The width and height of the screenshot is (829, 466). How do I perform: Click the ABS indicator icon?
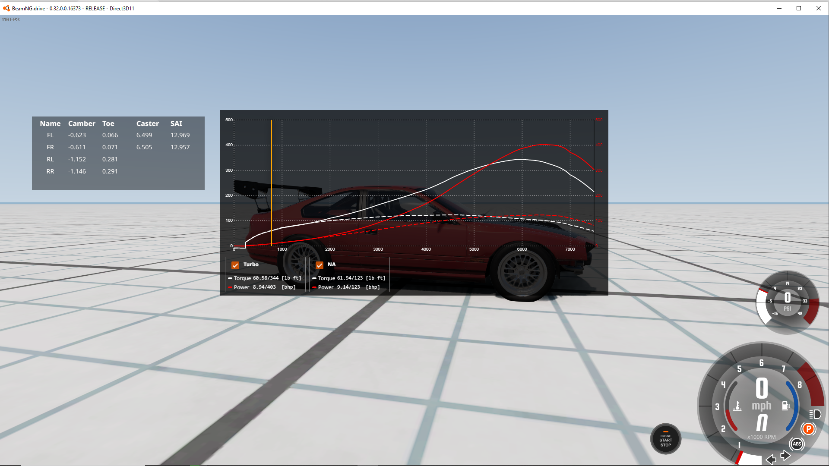pos(797,444)
